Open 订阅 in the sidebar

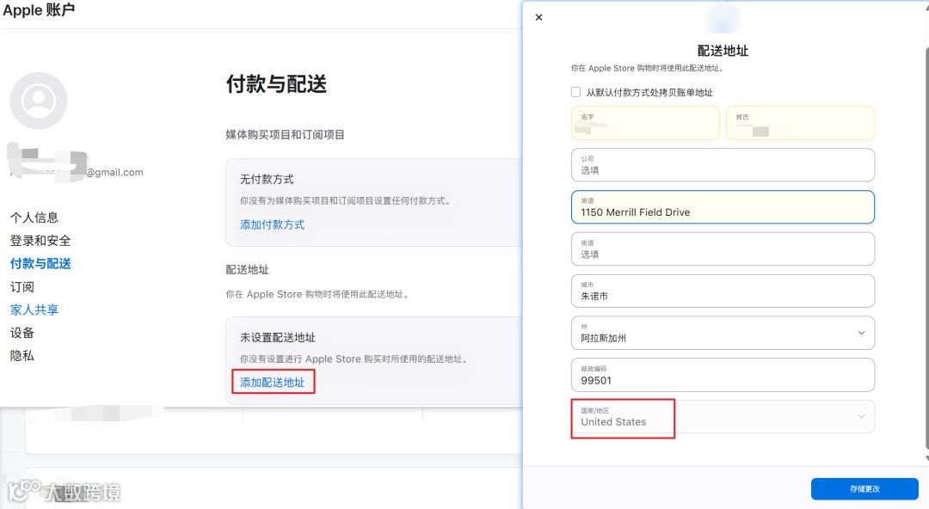pyautogui.click(x=22, y=287)
